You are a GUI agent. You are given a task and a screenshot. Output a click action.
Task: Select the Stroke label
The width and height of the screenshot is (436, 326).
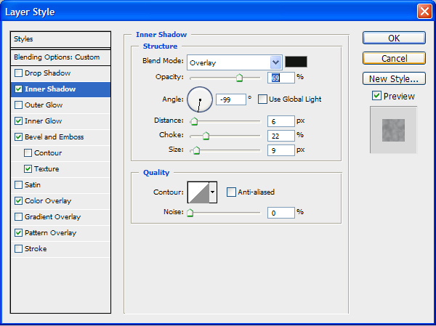pyautogui.click(x=36, y=249)
